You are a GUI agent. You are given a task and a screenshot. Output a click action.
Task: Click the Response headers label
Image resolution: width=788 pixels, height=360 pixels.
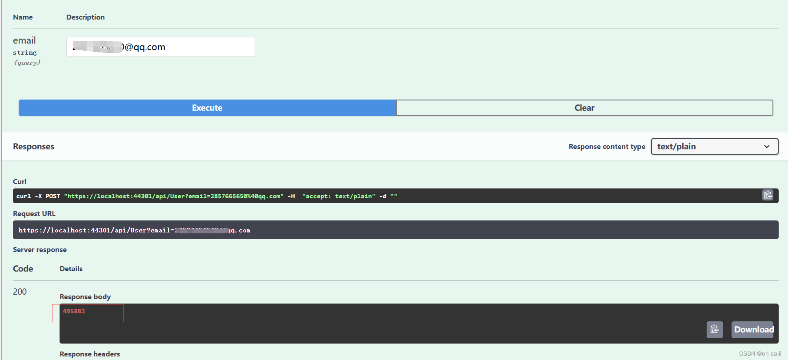pos(90,354)
